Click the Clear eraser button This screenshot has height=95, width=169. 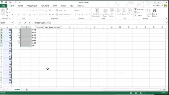tap(138, 16)
